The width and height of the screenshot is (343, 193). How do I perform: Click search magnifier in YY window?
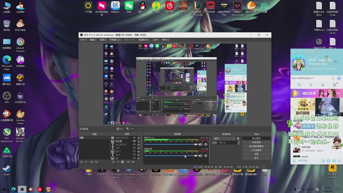pos(333,78)
